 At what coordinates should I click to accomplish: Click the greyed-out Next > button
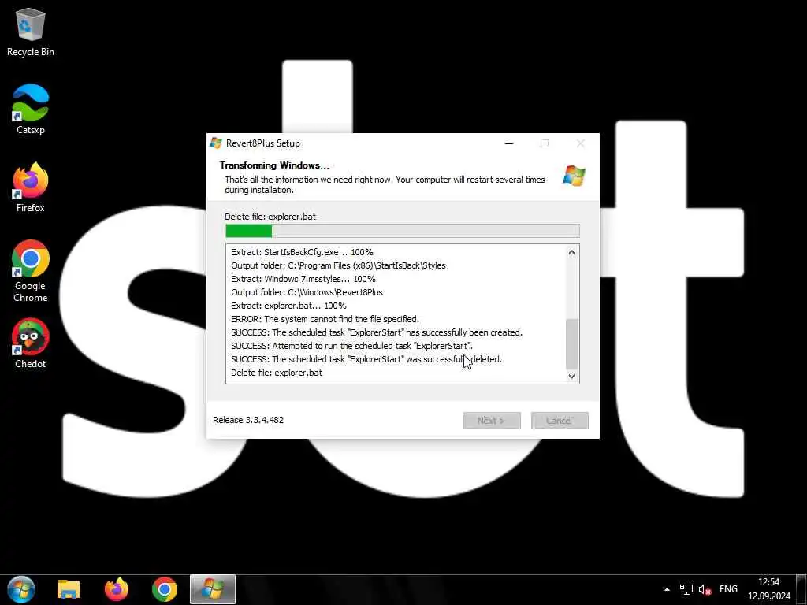[492, 421]
